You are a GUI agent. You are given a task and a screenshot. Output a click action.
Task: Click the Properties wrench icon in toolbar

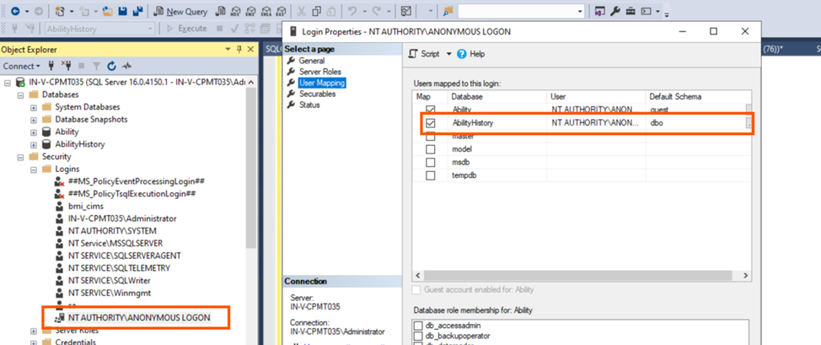click(616, 11)
